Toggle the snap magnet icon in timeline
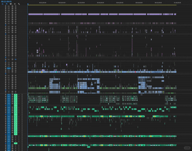192x151 pixels. click(x=6, y=4)
